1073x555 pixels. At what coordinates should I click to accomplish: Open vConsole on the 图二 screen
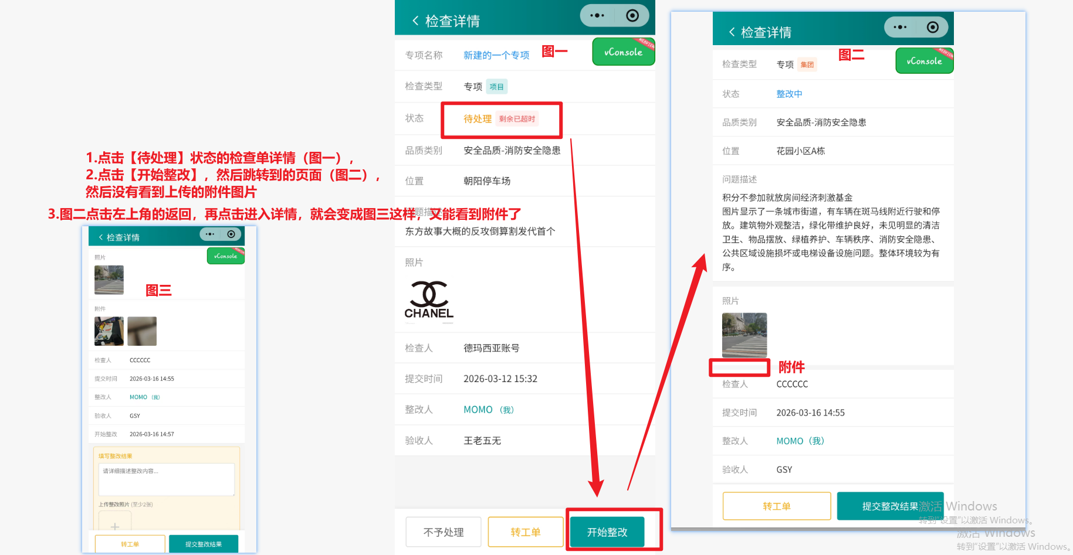924,61
